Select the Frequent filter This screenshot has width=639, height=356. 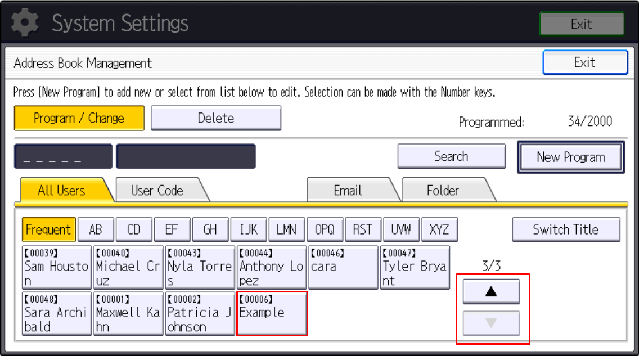point(48,229)
